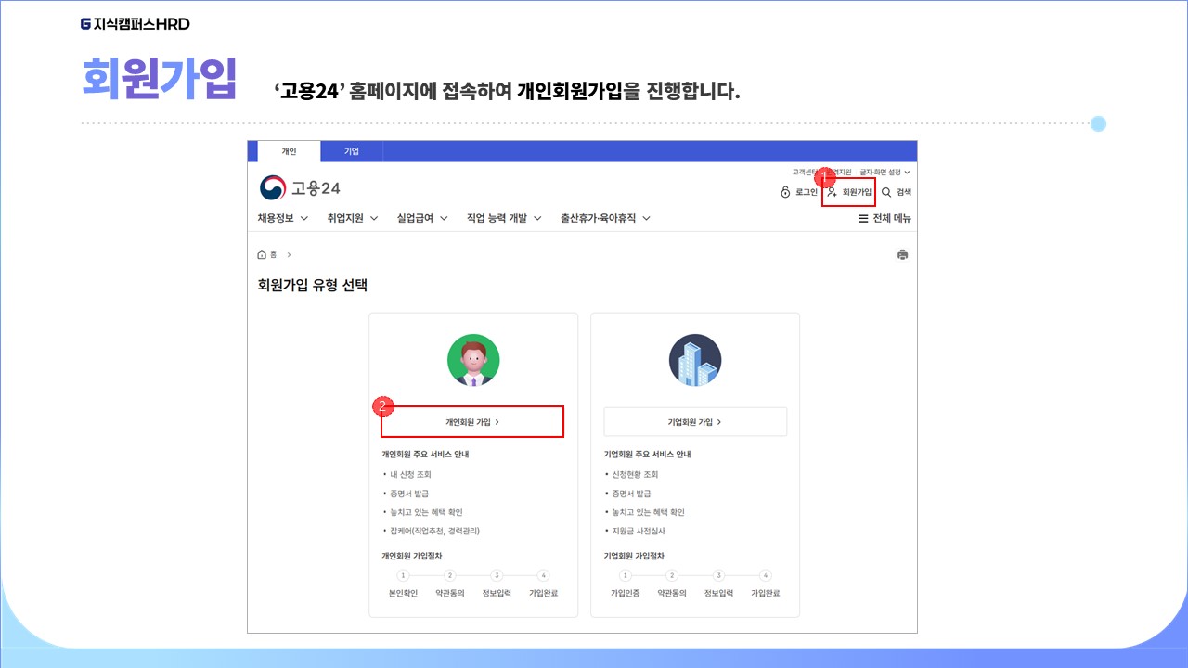Click the corporate building avatar image

[695, 360]
